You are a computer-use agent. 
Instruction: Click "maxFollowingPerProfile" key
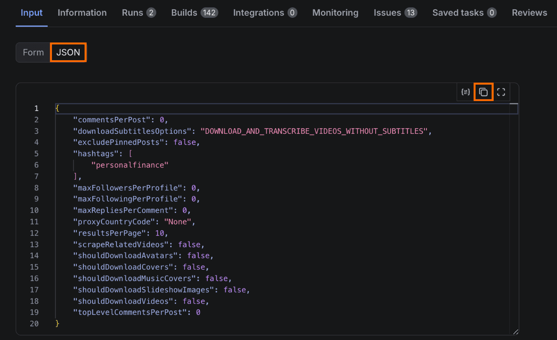(x=128, y=199)
